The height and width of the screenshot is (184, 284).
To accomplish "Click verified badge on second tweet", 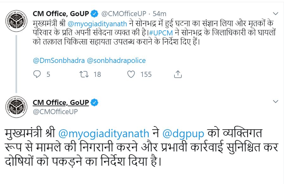I will [x=94, y=102].
